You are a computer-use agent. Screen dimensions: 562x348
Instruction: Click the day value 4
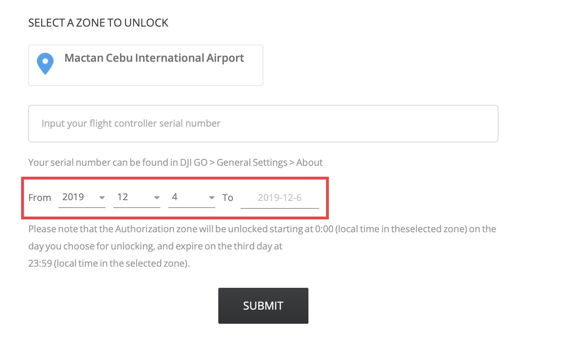point(175,197)
